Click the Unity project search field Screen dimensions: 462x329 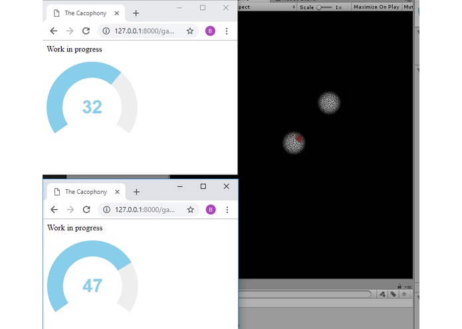(x=305, y=294)
